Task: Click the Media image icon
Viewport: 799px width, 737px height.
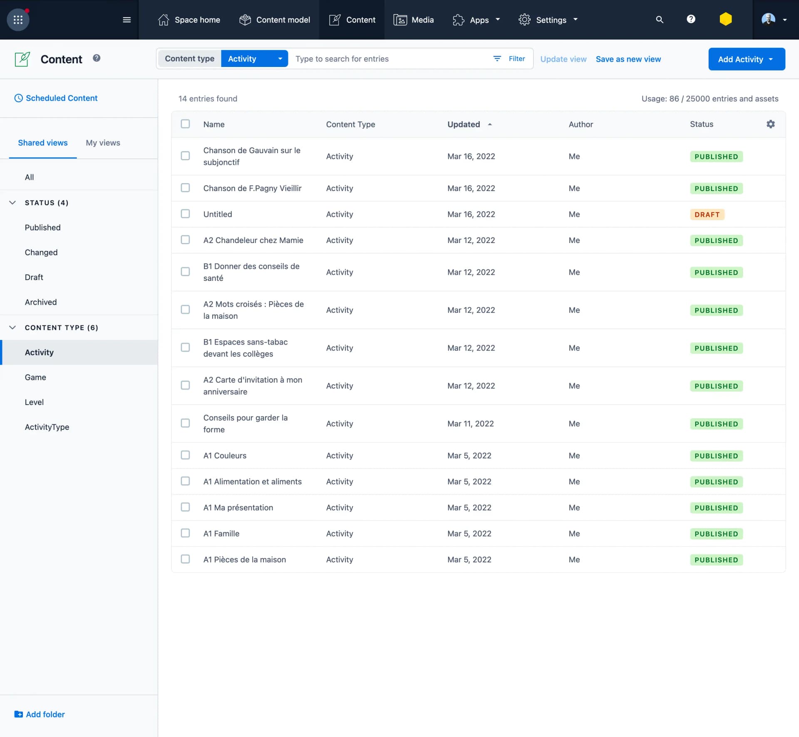Action: pyautogui.click(x=400, y=20)
